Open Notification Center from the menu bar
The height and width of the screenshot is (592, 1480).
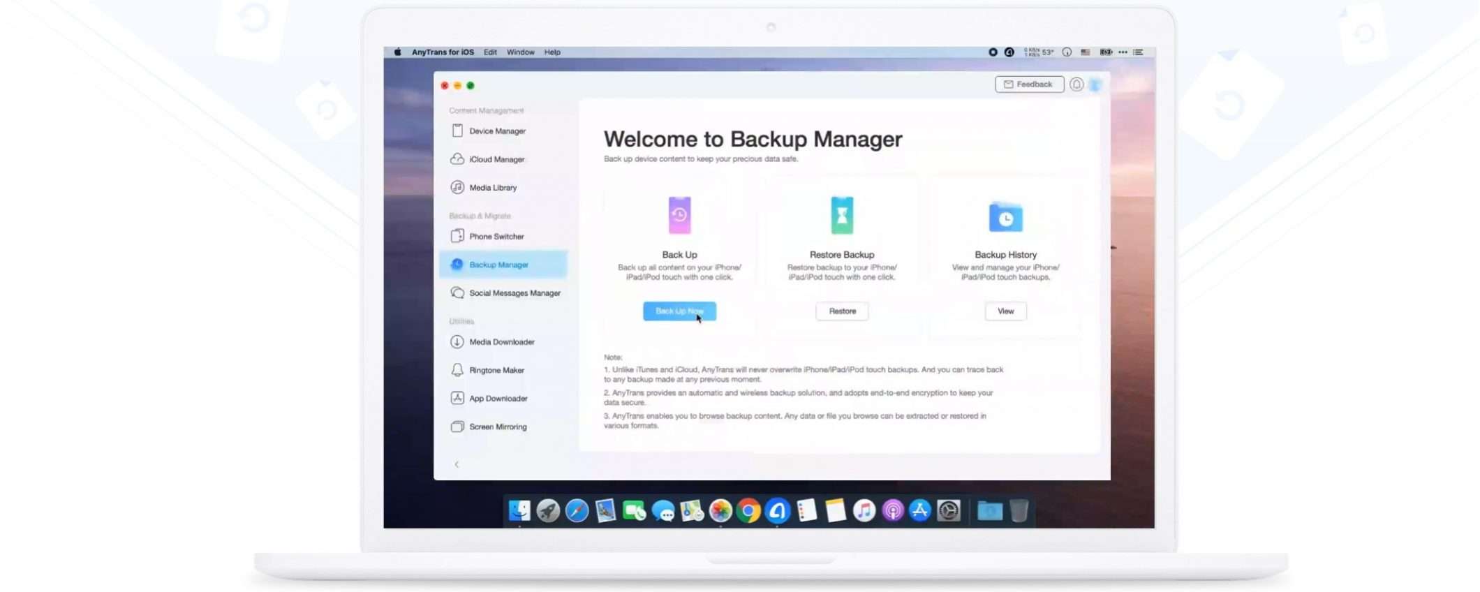pos(1138,52)
